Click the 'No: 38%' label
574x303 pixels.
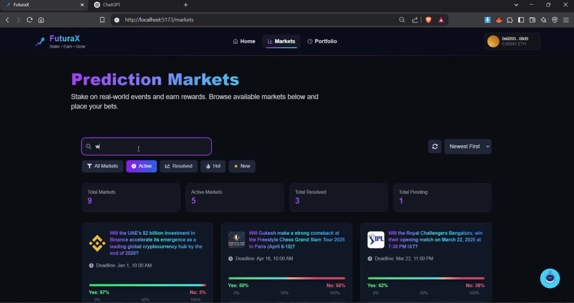coord(475,285)
